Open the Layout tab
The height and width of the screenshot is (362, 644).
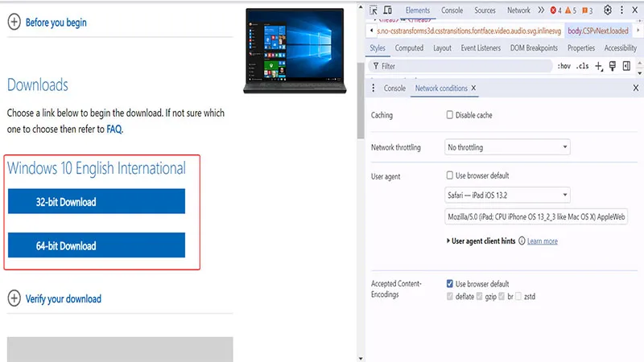442,48
